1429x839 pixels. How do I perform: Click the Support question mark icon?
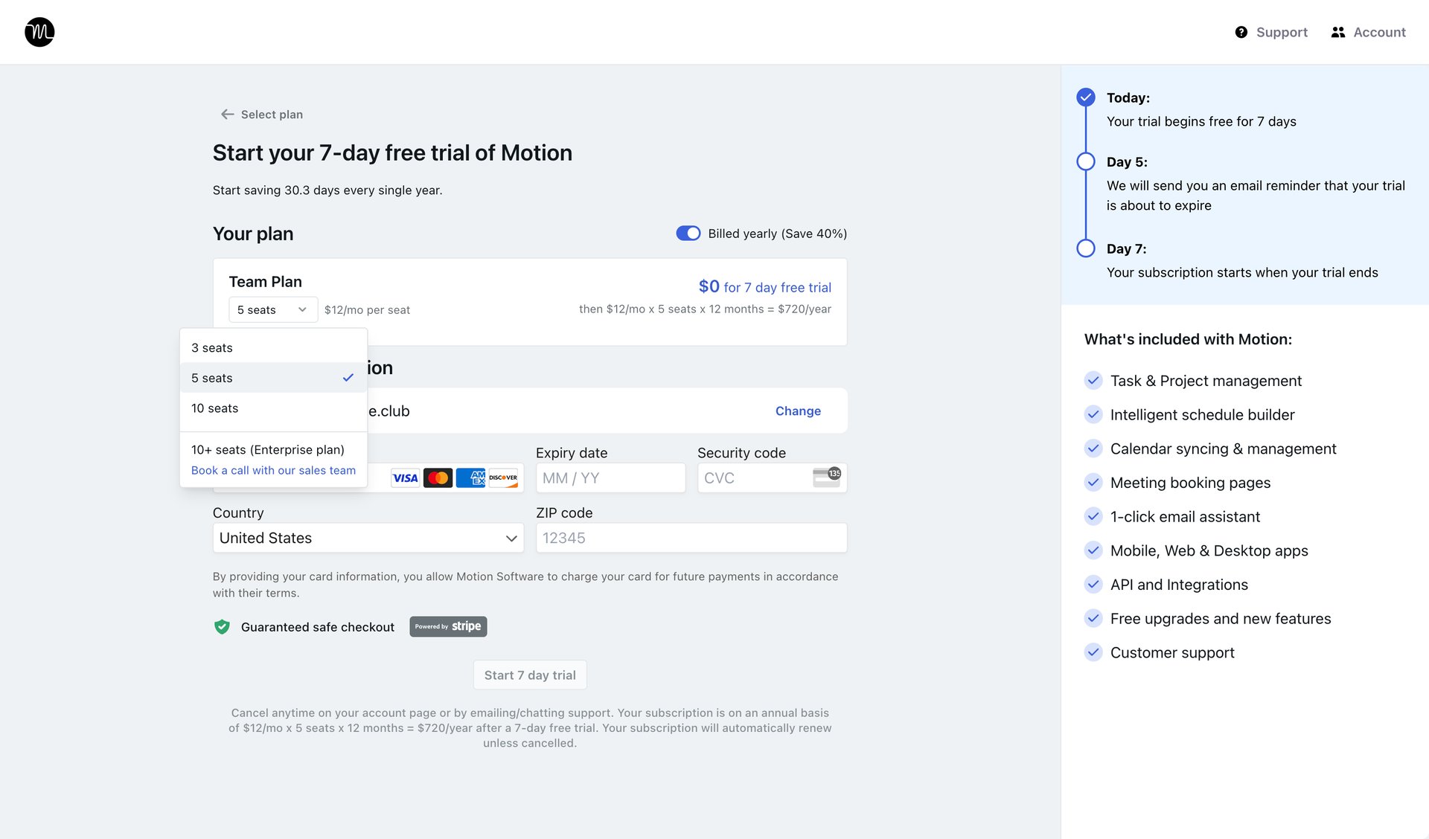click(x=1241, y=32)
